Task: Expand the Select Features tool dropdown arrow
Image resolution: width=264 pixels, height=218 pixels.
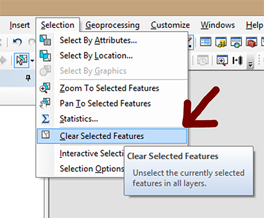Action: click(32, 61)
